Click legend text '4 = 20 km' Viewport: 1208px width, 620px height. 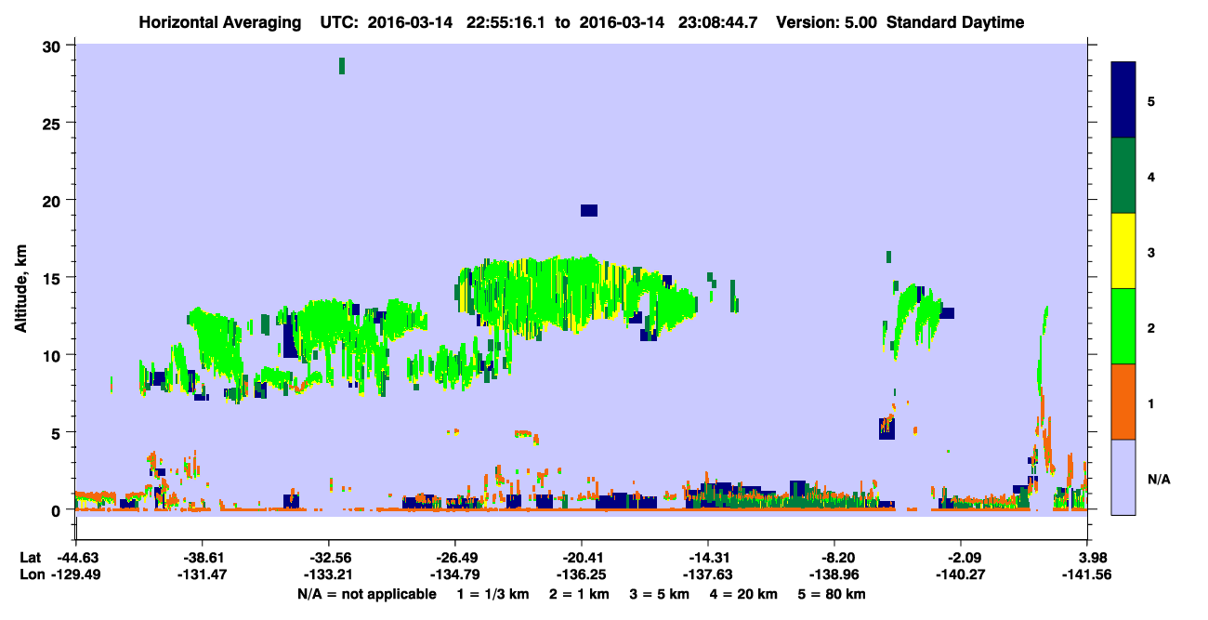(x=744, y=594)
